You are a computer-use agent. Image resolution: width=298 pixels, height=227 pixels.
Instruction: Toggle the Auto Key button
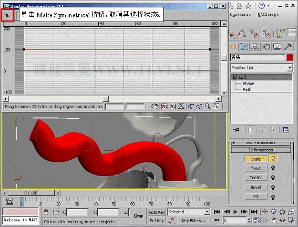(157, 212)
